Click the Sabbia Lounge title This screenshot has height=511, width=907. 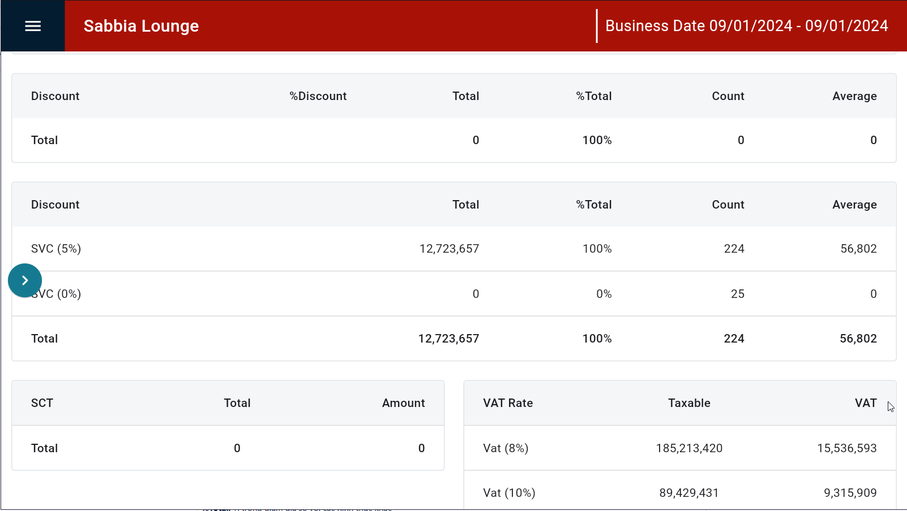click(141, 26)
